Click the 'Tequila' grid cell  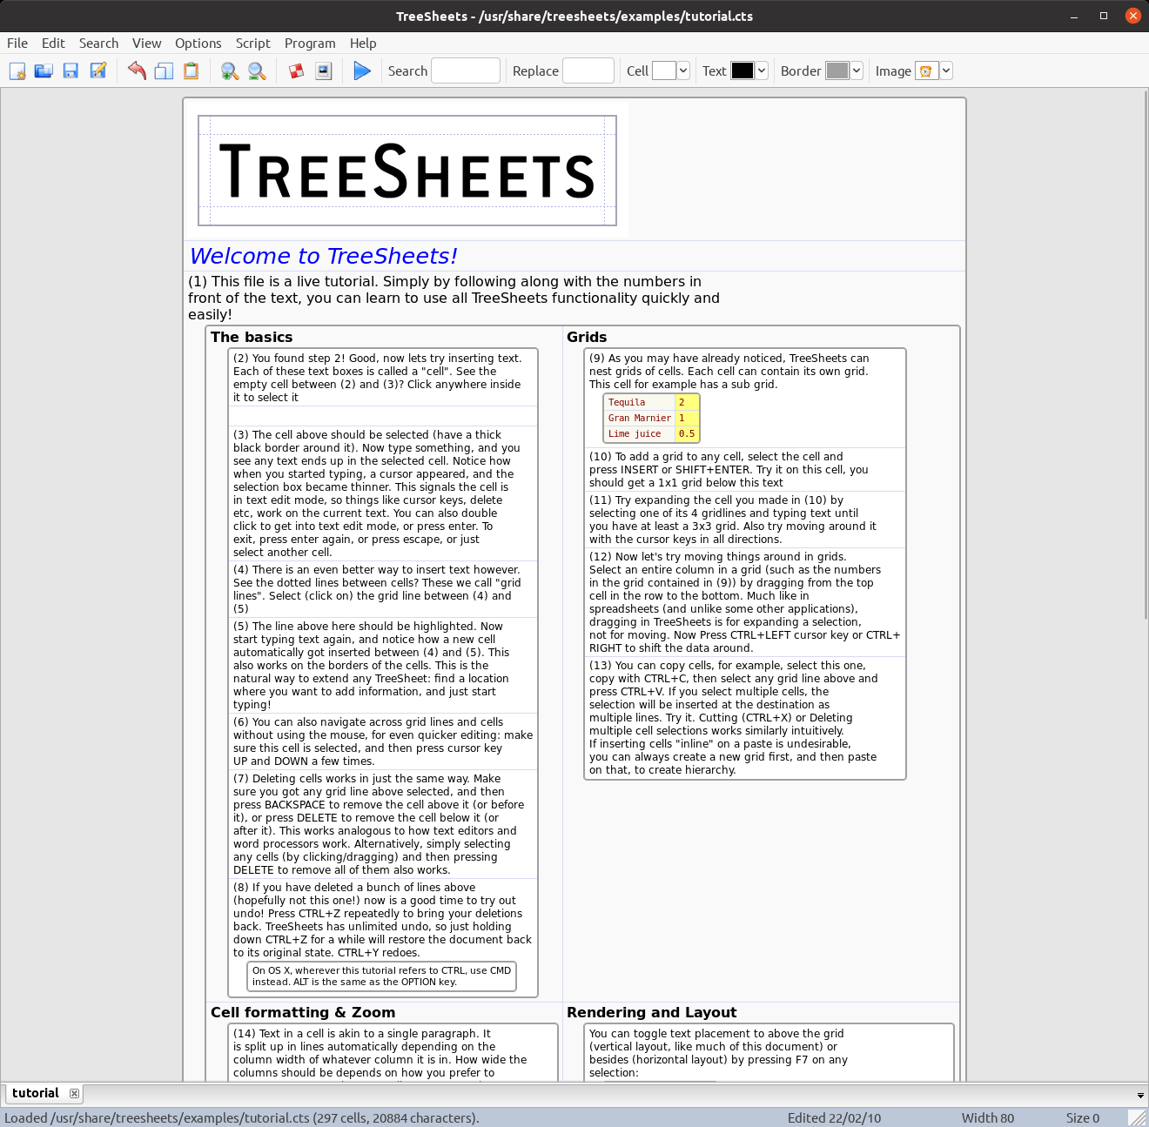[x=640, y=402]
